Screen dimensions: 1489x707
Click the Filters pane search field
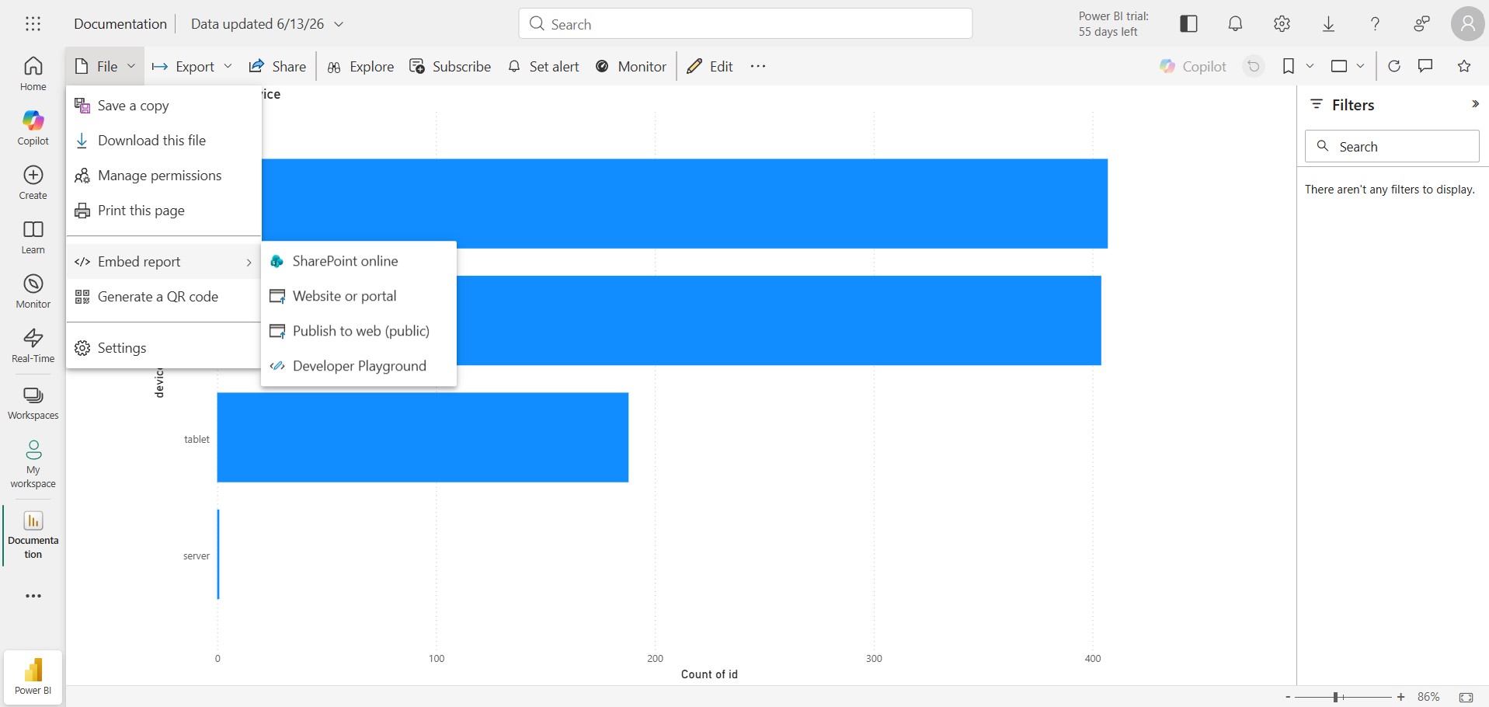point(1392,146)
